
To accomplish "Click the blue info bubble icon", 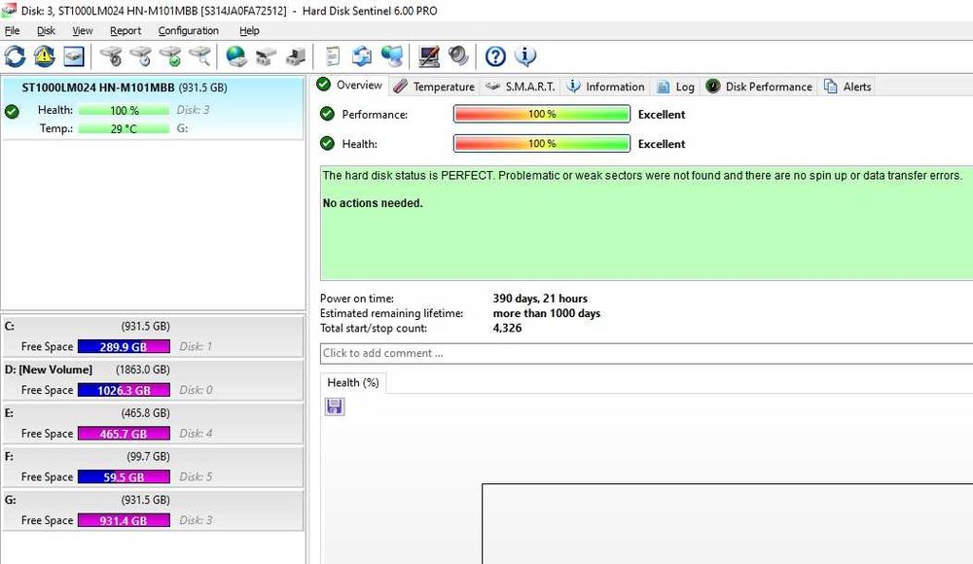I will click(525, 56).
